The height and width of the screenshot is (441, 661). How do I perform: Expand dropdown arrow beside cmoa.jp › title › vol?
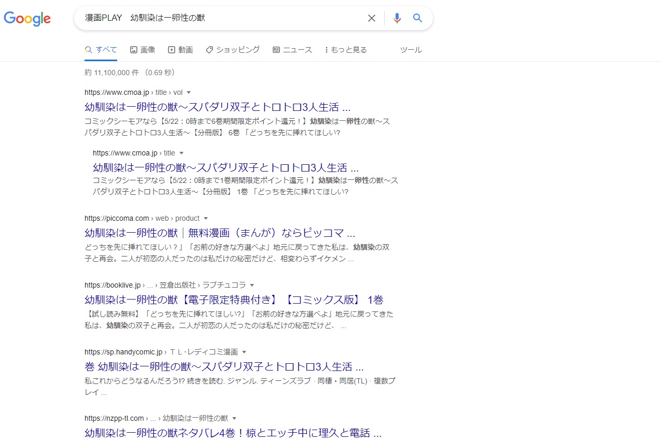pyautogui.click(x=189, y=93)
